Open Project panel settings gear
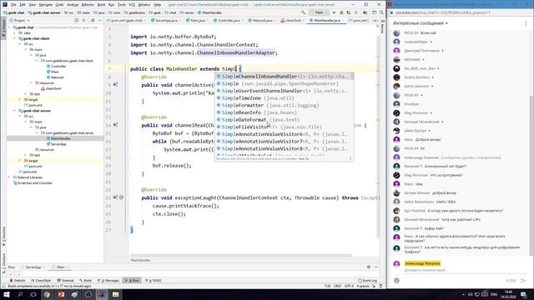 [x=93, y=20]
